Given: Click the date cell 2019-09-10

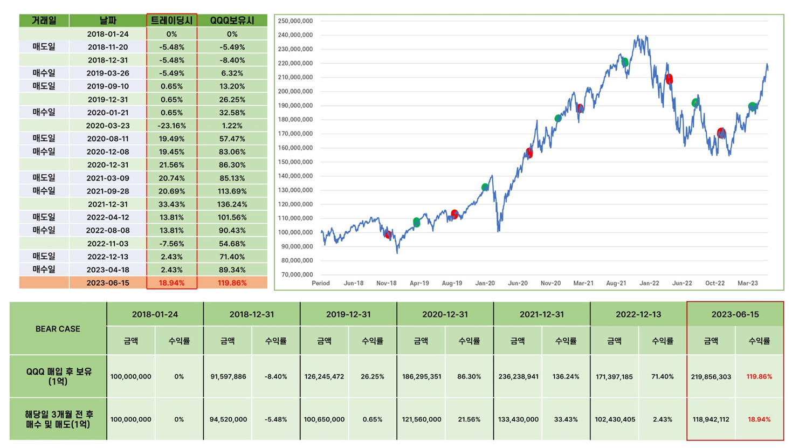Looking at the screenshot, I should [108, 86].
